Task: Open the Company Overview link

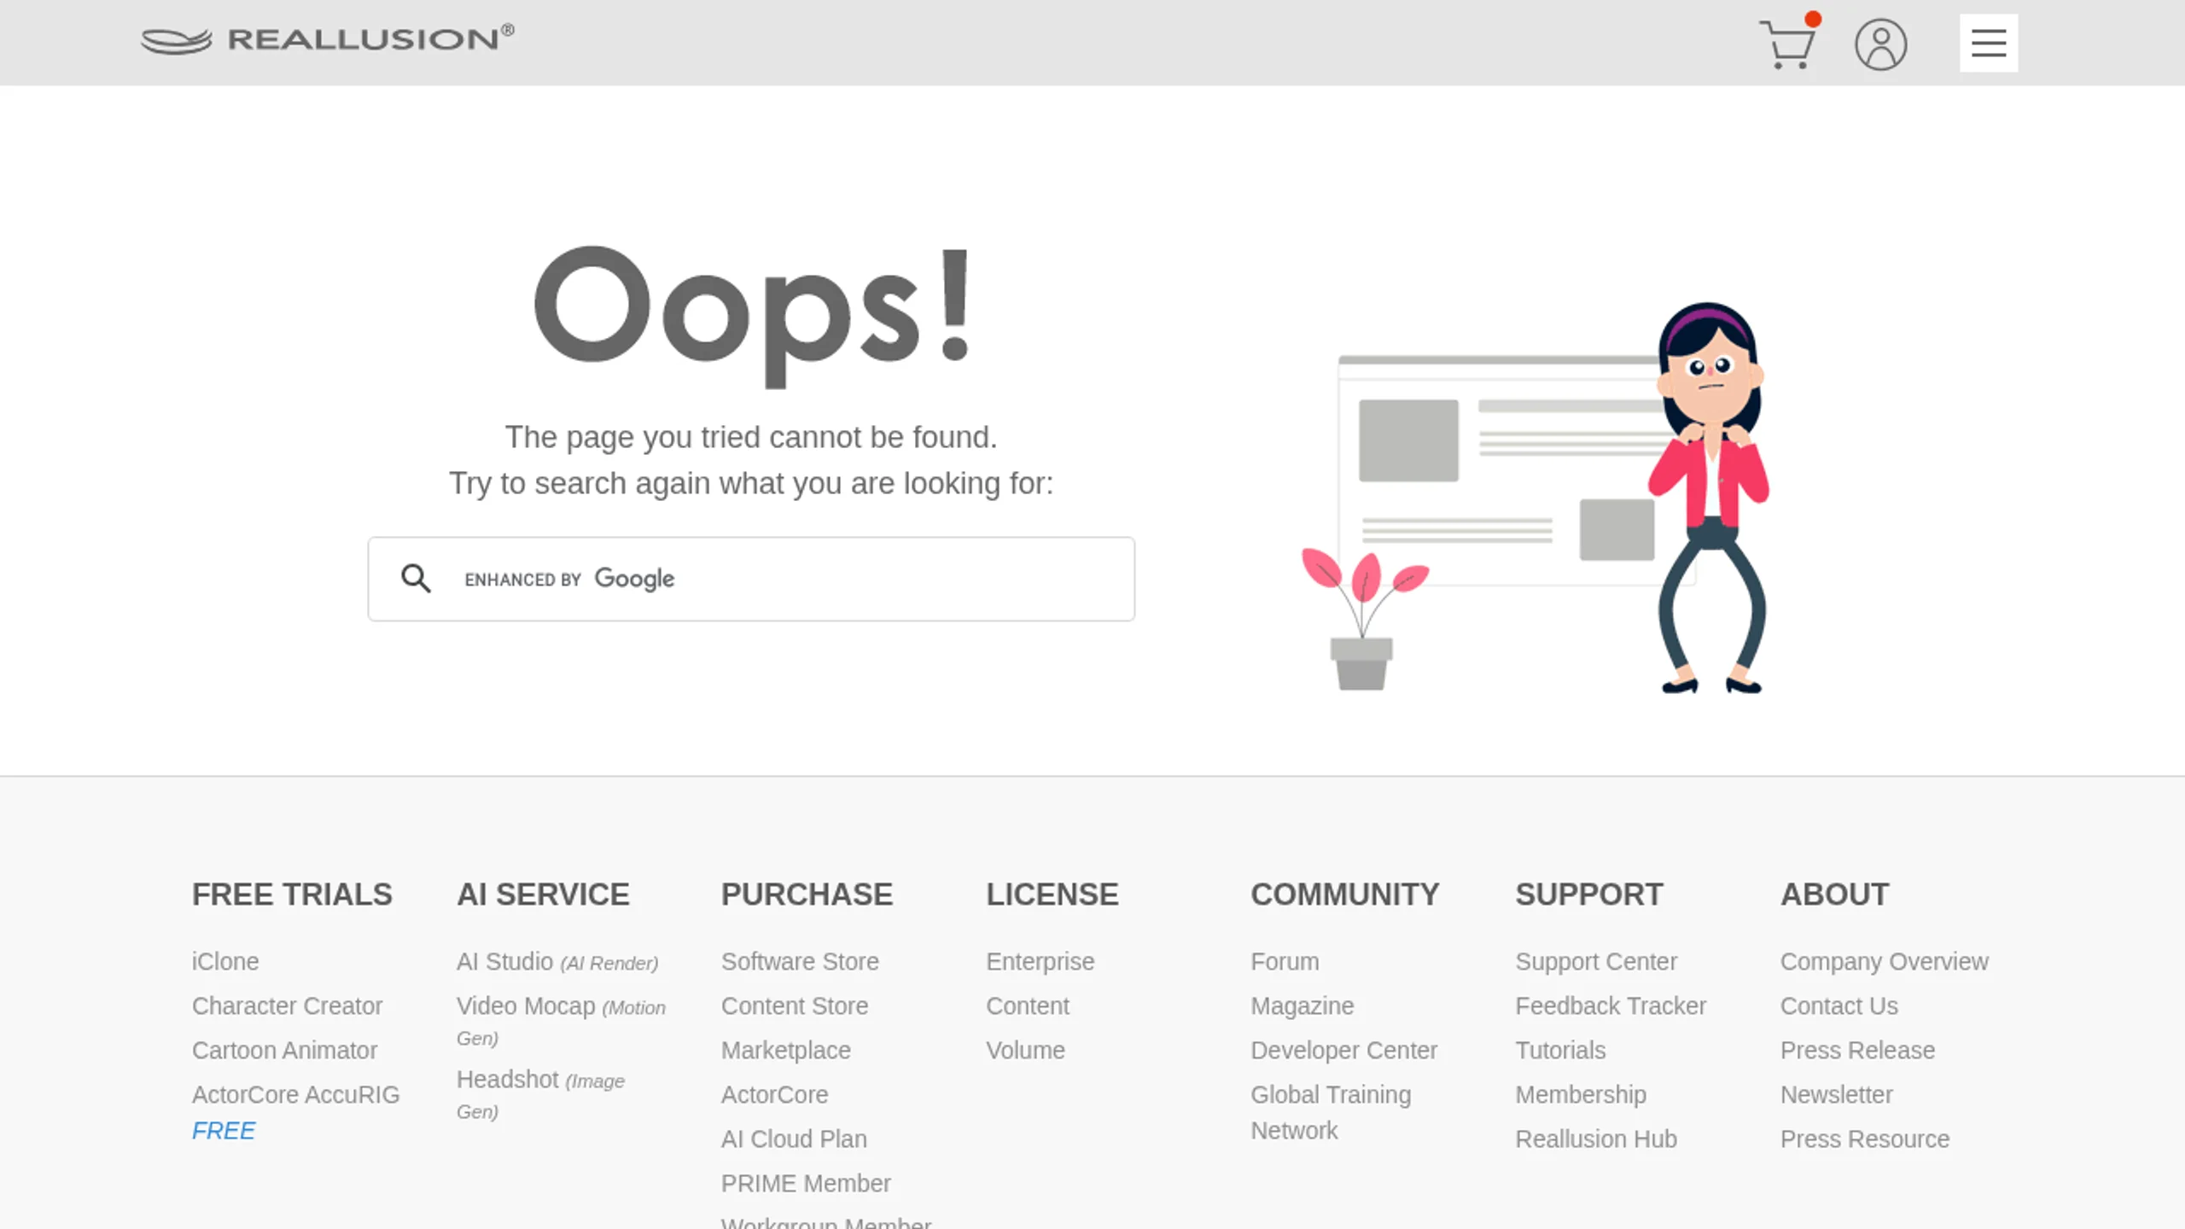Action: (x=1884, y=961)
